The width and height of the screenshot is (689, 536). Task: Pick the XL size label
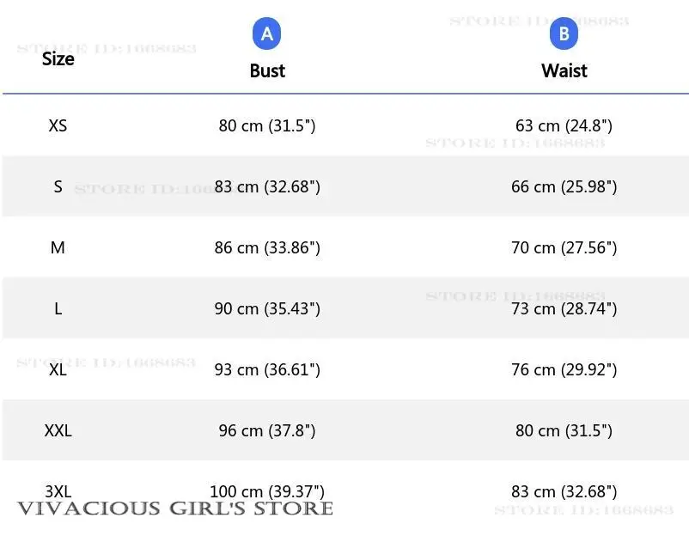[x=58, y=369]
